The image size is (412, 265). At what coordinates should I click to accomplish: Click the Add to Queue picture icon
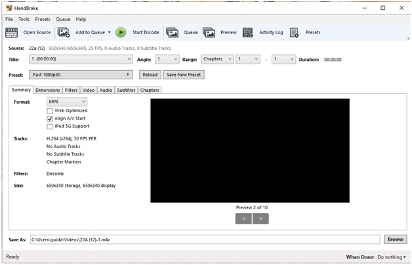tap(64, 33)
